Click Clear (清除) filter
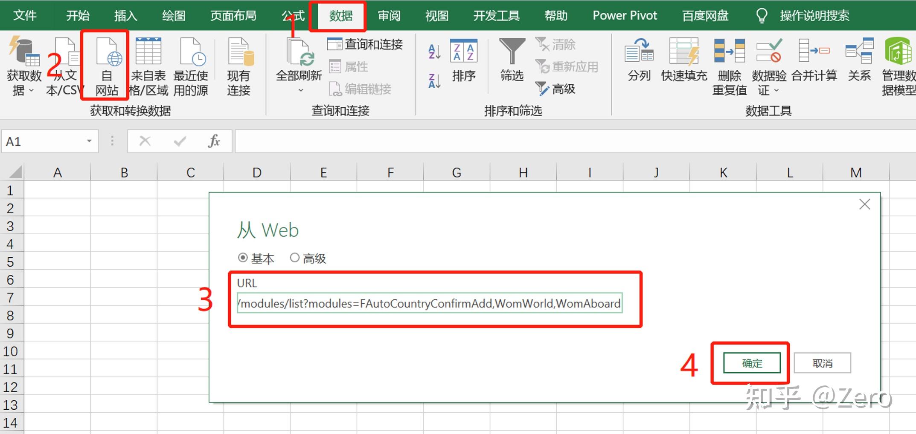916x434 pixels. [555, 44]
